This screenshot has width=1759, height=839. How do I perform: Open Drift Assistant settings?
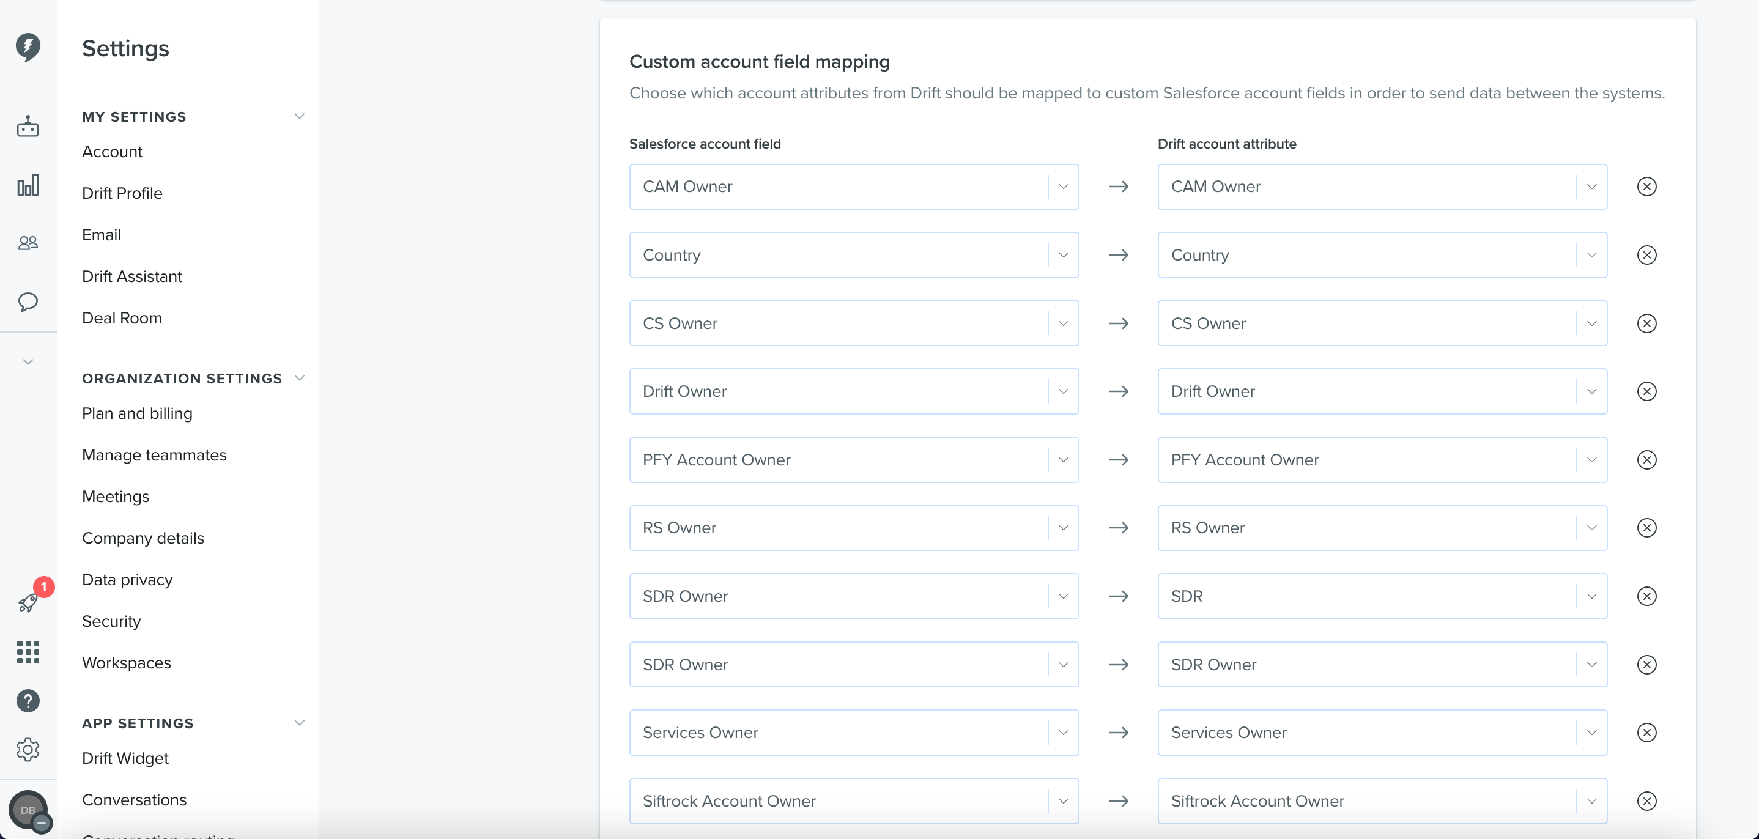(131, 276)
